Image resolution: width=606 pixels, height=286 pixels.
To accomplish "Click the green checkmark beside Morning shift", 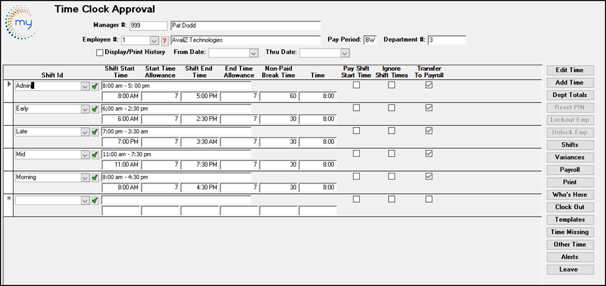I will [x=95, y=177].
